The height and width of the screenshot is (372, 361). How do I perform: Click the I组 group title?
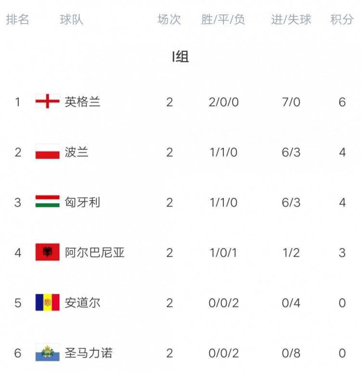click(180, 57)
